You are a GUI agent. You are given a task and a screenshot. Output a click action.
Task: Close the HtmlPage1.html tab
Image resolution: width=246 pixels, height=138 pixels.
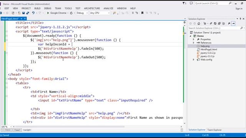pos(25,19)
